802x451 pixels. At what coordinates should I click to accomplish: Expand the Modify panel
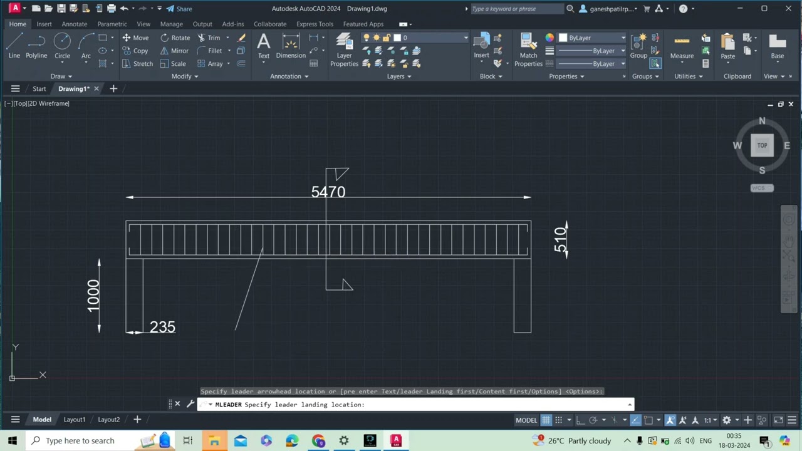(185, 76)
